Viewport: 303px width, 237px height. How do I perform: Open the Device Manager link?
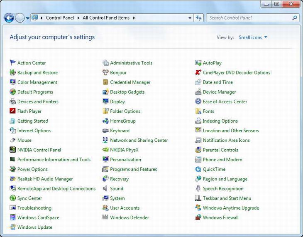219,92
